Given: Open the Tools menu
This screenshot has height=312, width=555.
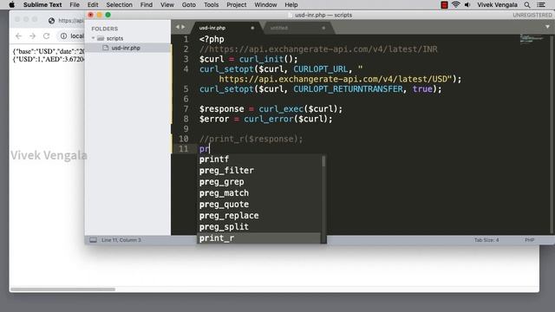Looking at the screenshot, I should (x=211, y=4).
